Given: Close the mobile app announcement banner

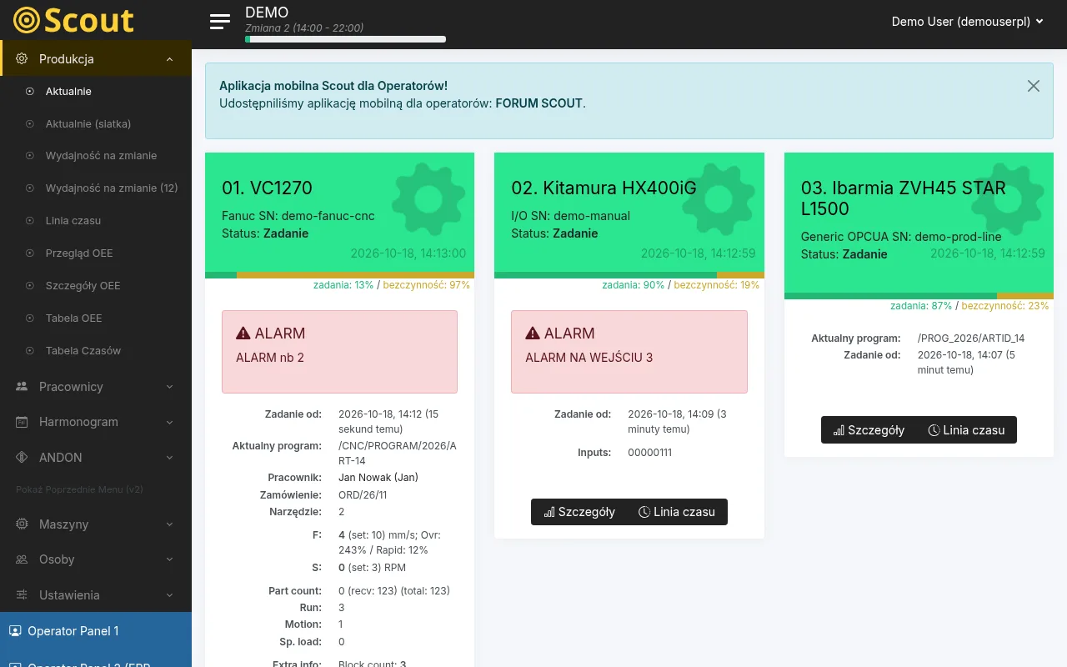Looking at the screenshot, I should (1034, 86).
